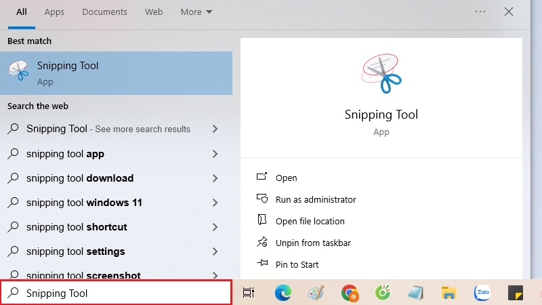Launch Microsoft Edge from the taskbar

(283, 293)
